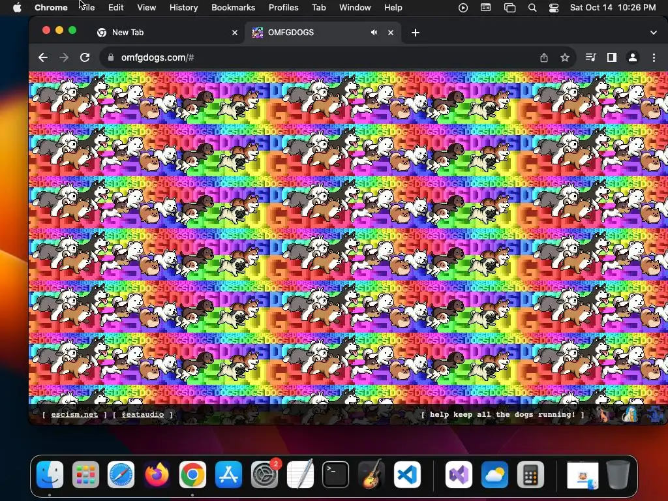Open the Chrome profile avatar
The height and width of the screenshot is (501, 668).
tap(633, 57)
